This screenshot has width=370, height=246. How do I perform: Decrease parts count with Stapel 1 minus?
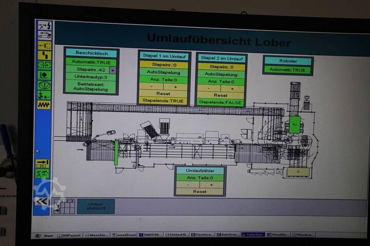[151, 87]
